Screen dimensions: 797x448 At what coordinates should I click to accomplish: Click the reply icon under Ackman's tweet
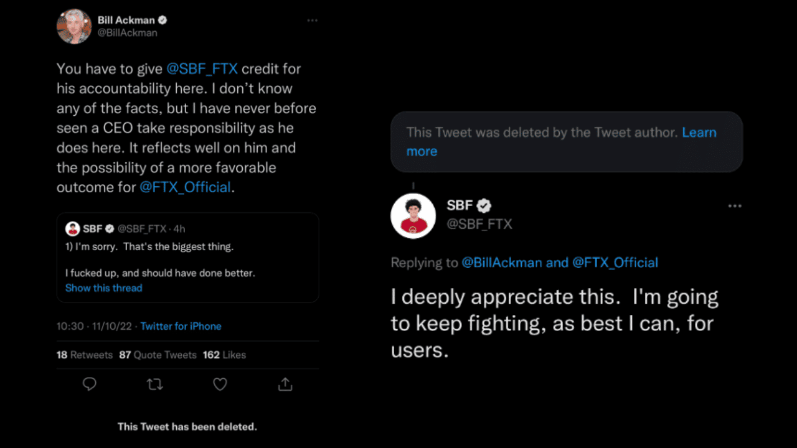click(x=90, y=385)
